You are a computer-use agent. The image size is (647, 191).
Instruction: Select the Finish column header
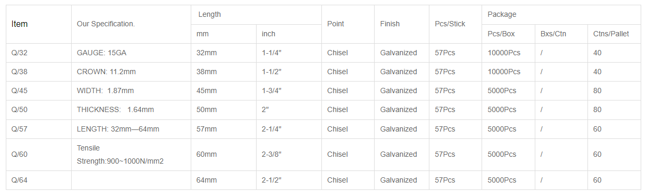pos(401,24)
